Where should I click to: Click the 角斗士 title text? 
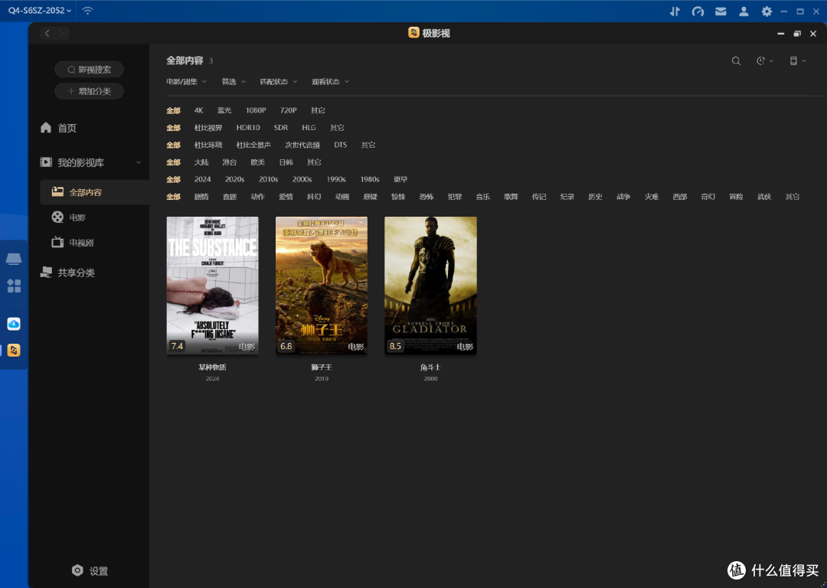pos(430,367)
